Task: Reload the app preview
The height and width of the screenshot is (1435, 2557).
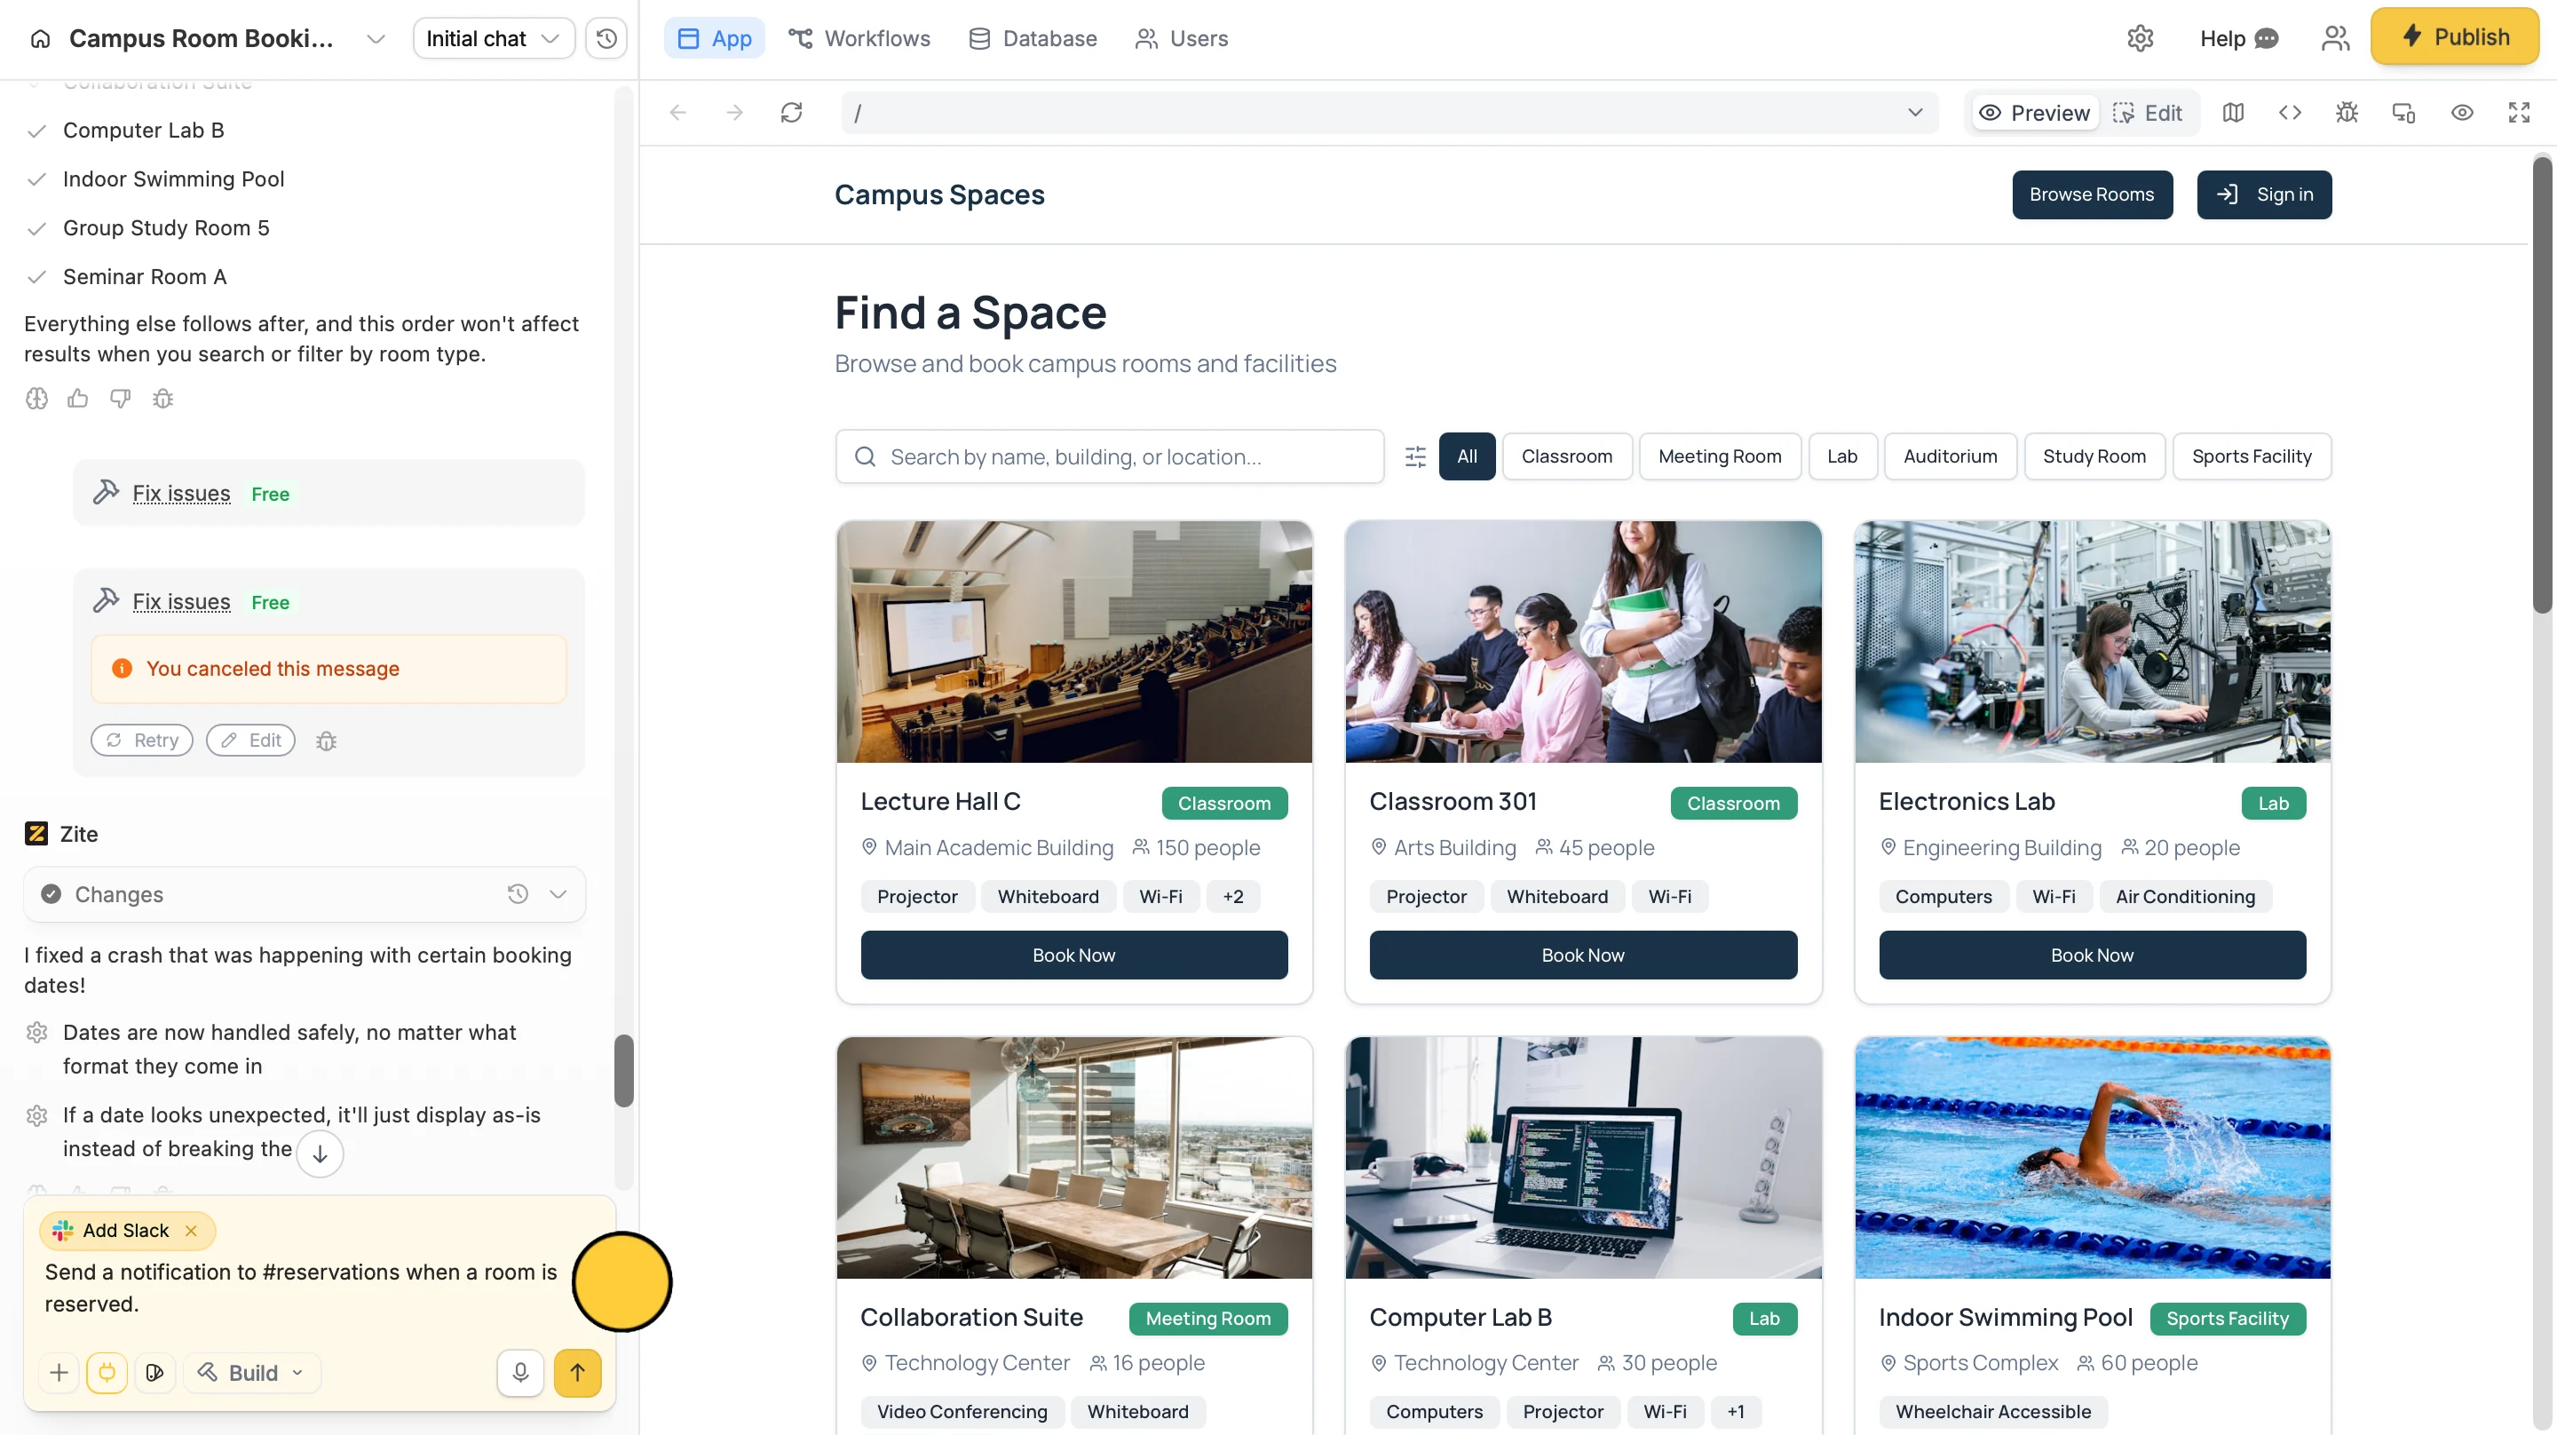Action: 791,113
